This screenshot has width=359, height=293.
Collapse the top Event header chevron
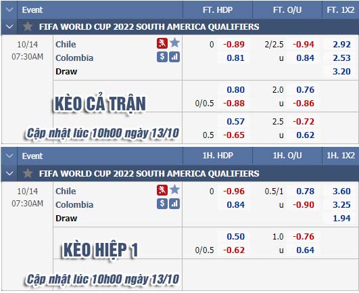tap(9, 9)
